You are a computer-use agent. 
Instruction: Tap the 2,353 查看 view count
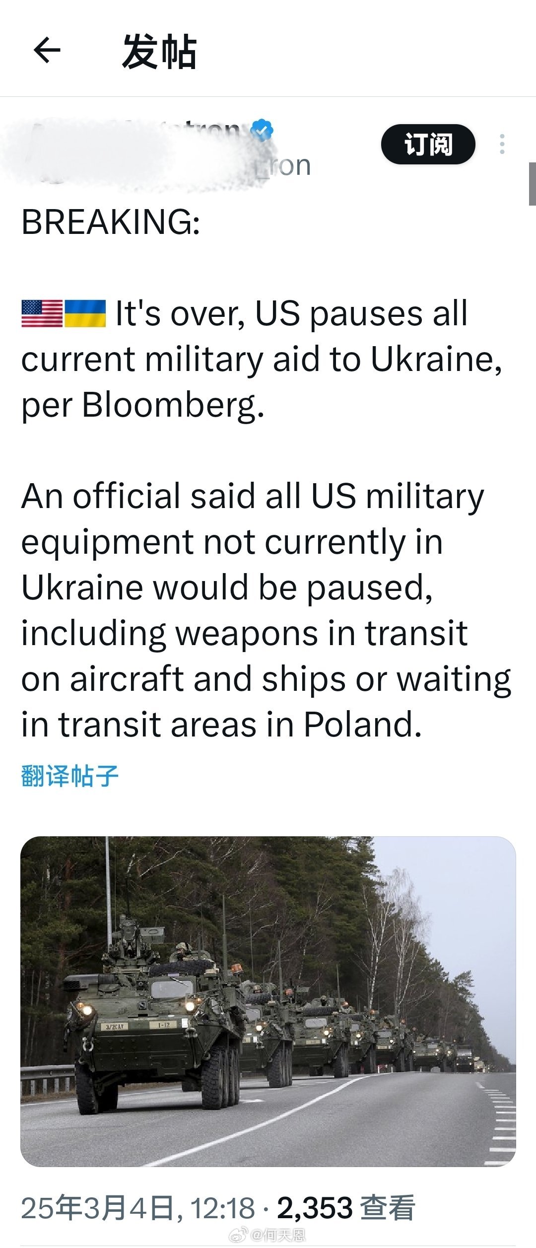click(x=345, y=1208)
